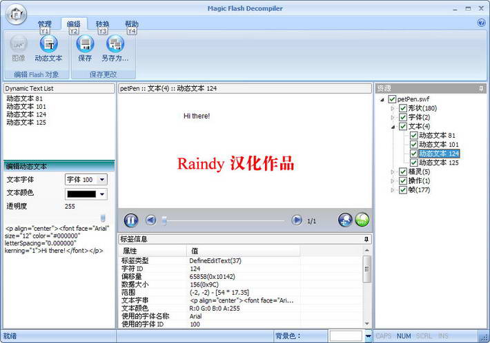Select 动态文本 101 in Dynamic Text List
The image size is (490, 343).
(26, 107)
